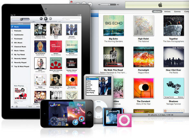Adjust the iPad volume slider knob
This screenshot has height=138, width=189.
21,19
